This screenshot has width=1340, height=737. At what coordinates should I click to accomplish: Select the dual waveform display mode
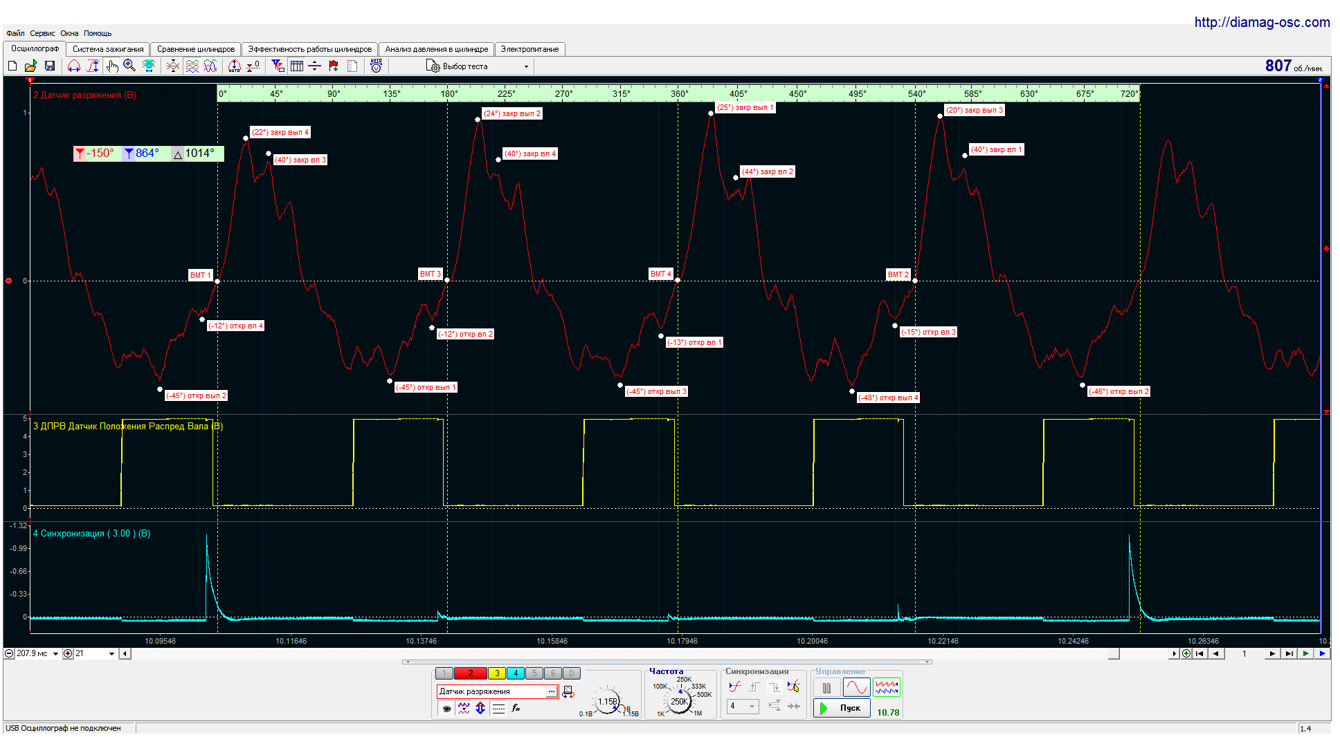click(887, 688)
